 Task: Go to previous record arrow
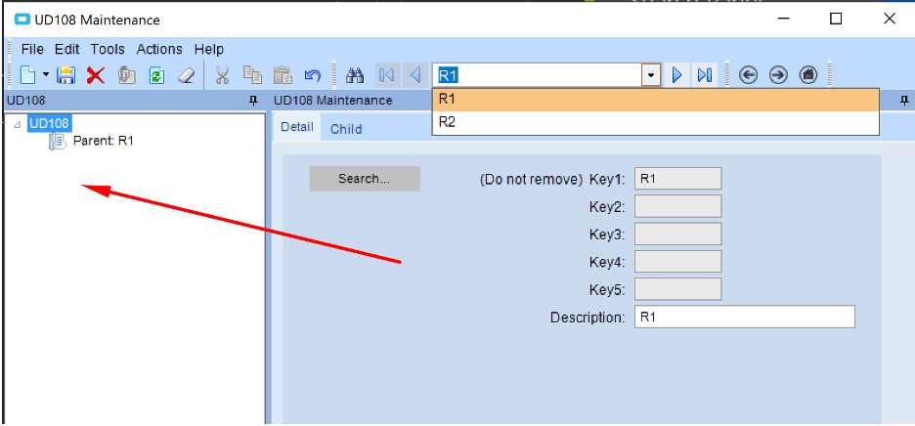(x=414, y=75)
